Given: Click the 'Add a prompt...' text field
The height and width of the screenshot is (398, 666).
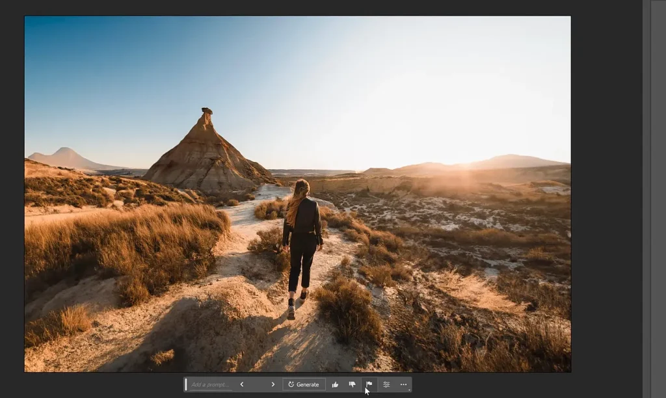Looking at the screenshot, I should [x=210, y=384].
